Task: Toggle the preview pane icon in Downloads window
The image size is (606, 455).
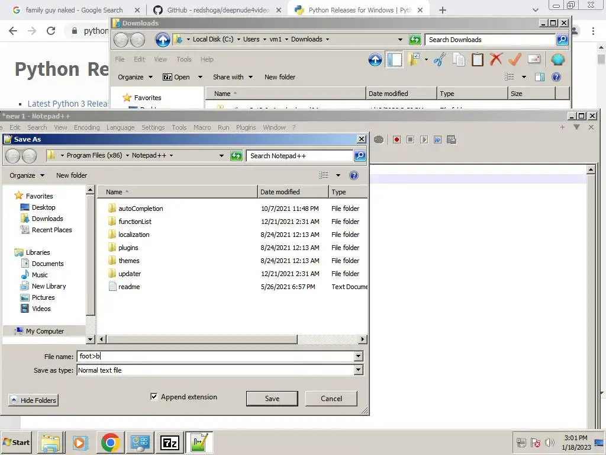Action: click(x=540, y=77)
